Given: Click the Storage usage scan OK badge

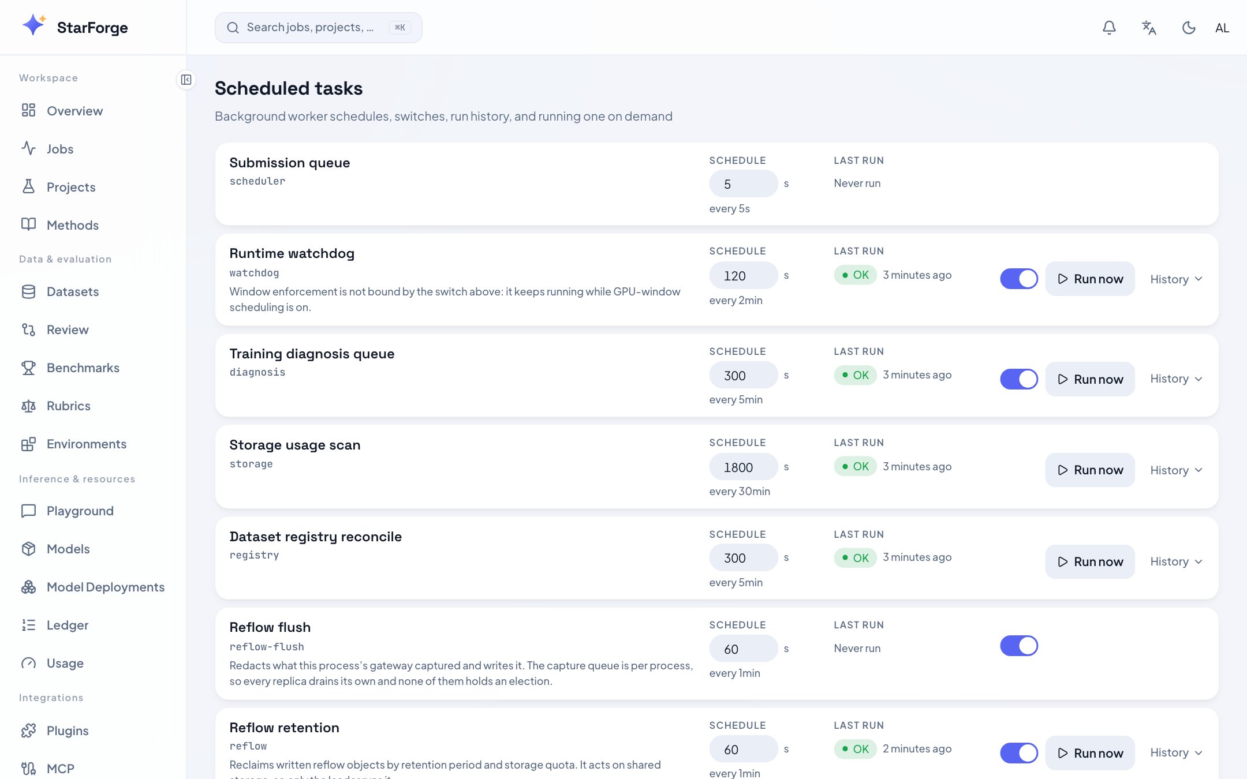Looking at the screenshot, I should pyautogui.click(x=855, y=466).
